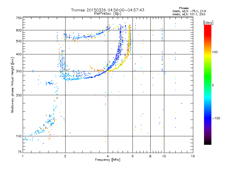
Task: Click the x-axis tick label "6"
Action: point(133,156)
